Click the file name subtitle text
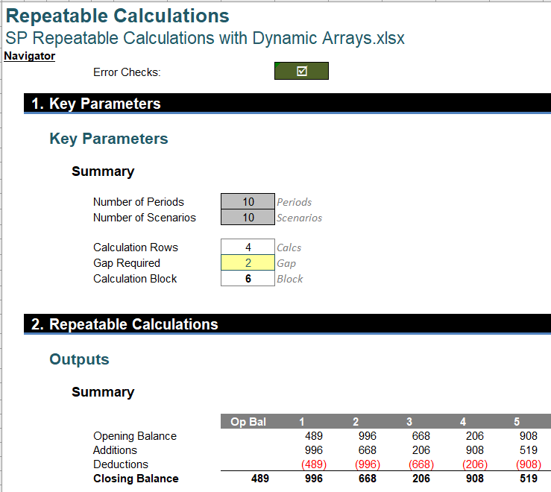The image size is (551, 492). [x=205, y=38]
